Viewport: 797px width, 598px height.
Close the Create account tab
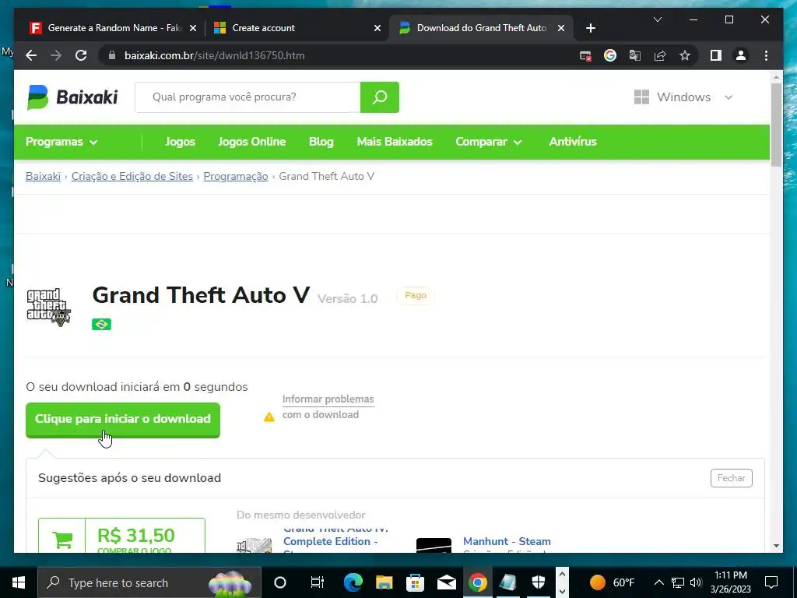(x=377, y=28)
